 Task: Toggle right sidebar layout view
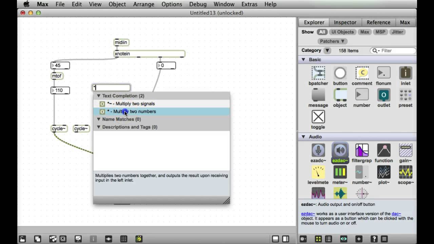286,239
